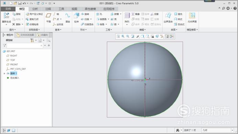Switch to the 柔性建模 (Flexible Modeling) tab
Screen dimensions: 238x134
point(90,9)
